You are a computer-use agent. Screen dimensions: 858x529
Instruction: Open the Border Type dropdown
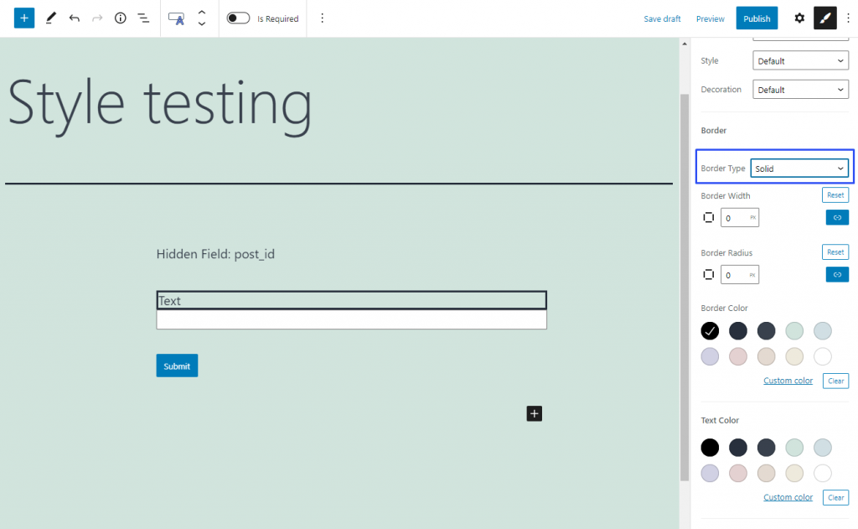click(x=799, y=169)
